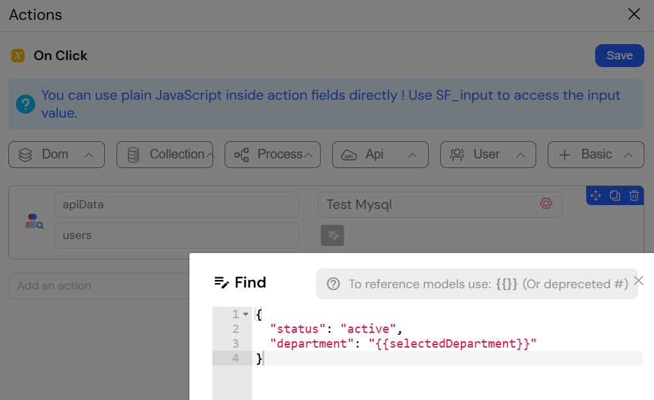
Task: Click the User people icon
Action: tap(457, 155)
